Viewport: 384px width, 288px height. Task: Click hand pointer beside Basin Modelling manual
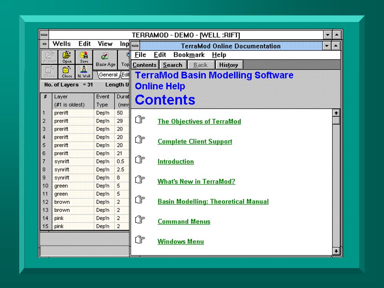140,200
